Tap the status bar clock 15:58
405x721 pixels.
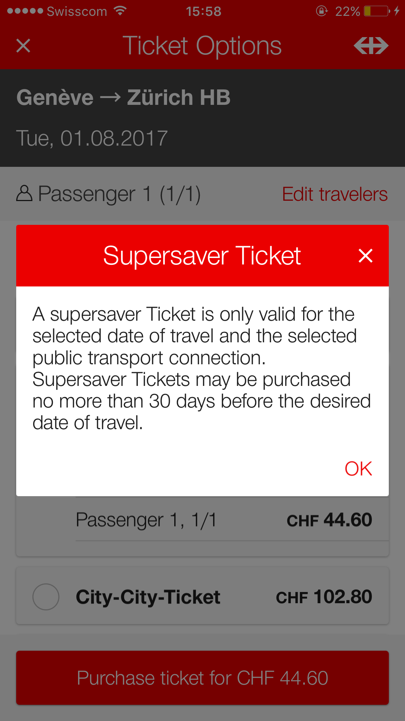click(203, 11)
